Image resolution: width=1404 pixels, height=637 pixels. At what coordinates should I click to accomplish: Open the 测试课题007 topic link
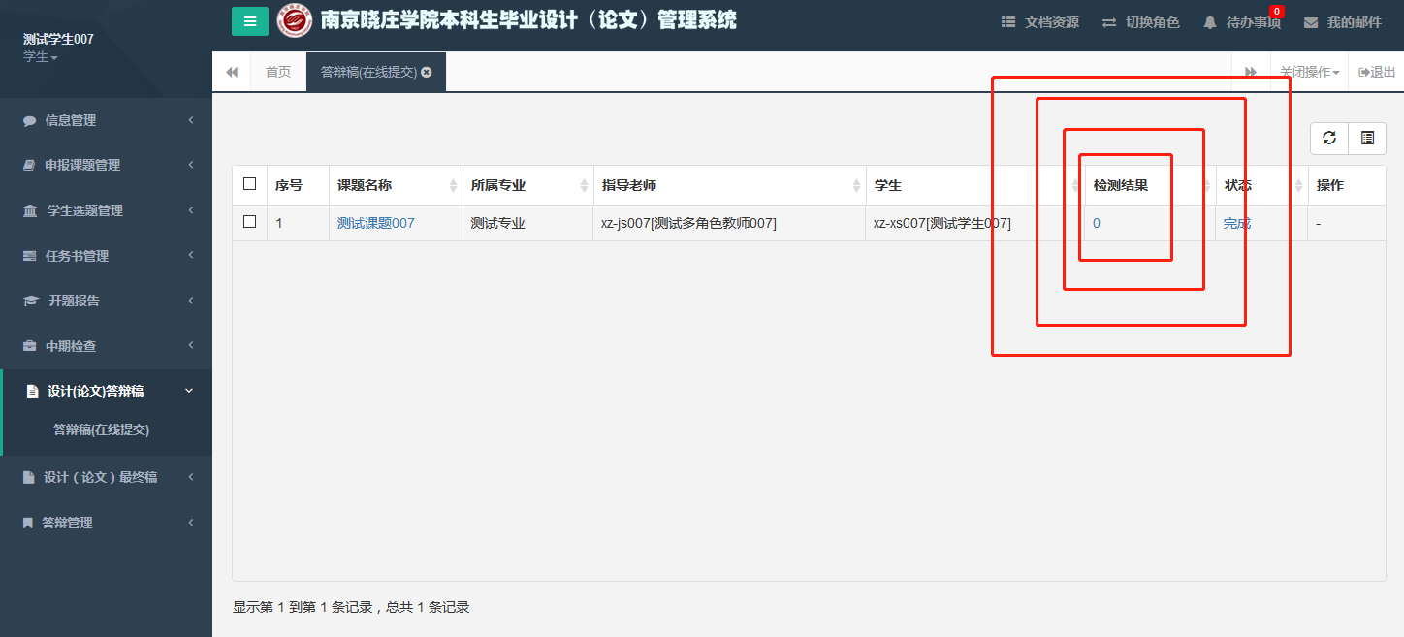[x=375, y=223]
